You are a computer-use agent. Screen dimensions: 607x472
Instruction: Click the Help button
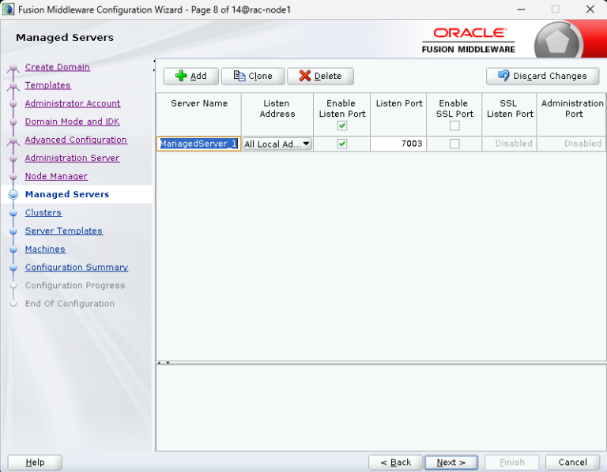click(35, 463)
